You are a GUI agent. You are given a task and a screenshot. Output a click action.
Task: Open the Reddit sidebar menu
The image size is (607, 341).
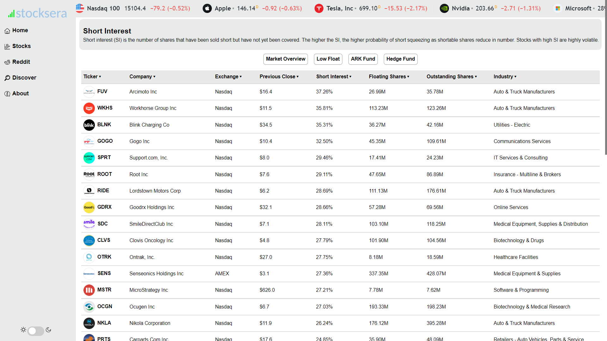(x=21, y=62)
